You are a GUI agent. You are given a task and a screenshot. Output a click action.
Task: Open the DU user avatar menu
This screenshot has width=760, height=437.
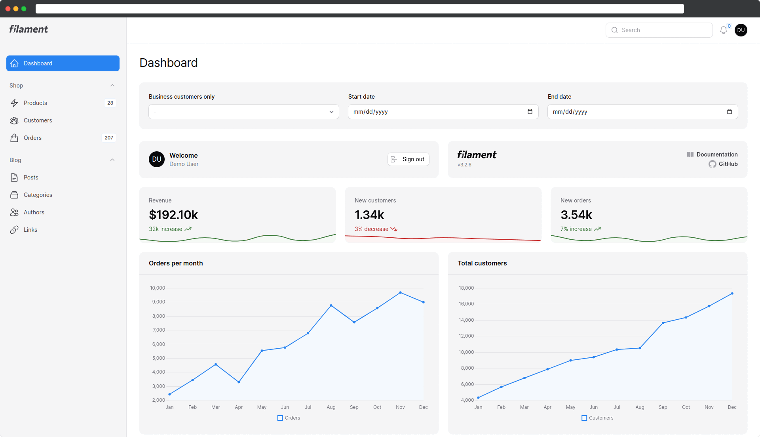click(741, 30)
